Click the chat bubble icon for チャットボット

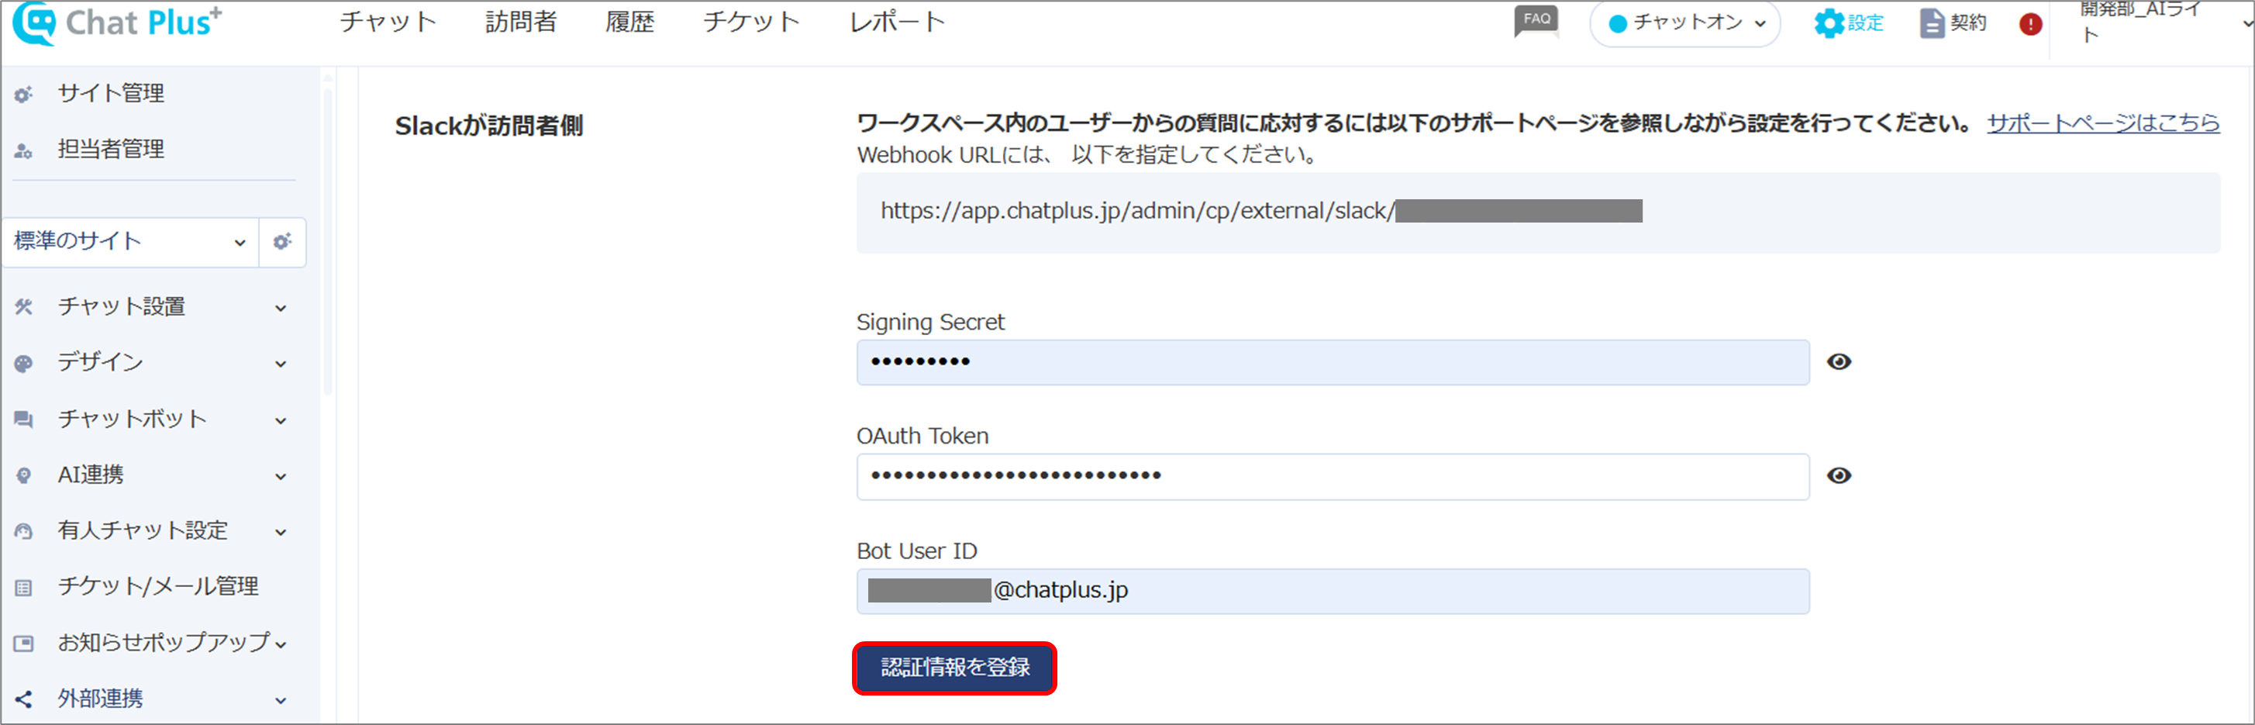pyautogui.click(x=23, y=419)
